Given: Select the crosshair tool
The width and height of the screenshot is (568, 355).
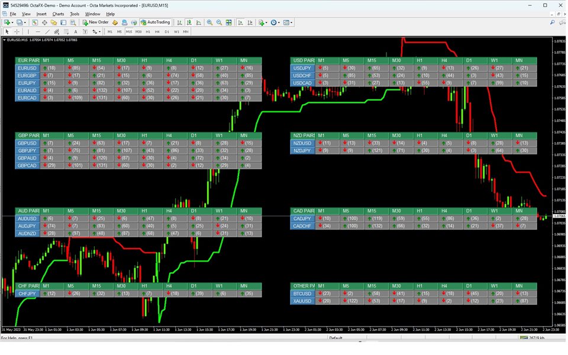Looking at the screenshot, I should point(17,31).
